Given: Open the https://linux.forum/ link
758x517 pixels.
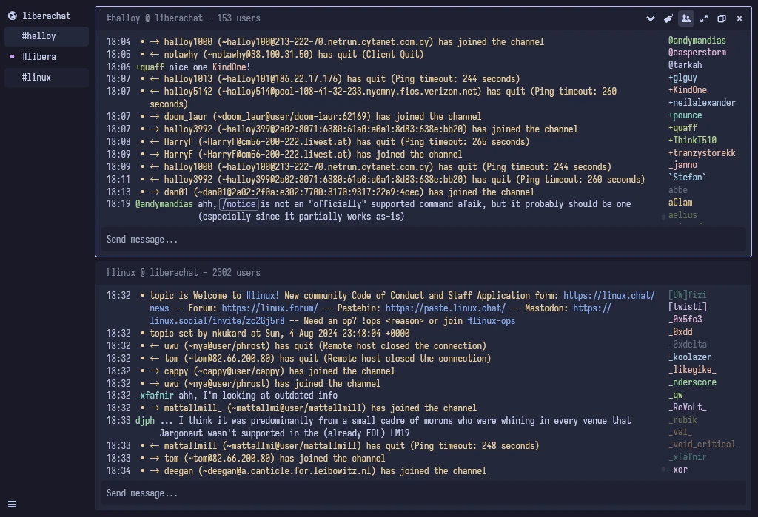Looking at the screenshot, I should coord(269,308).
